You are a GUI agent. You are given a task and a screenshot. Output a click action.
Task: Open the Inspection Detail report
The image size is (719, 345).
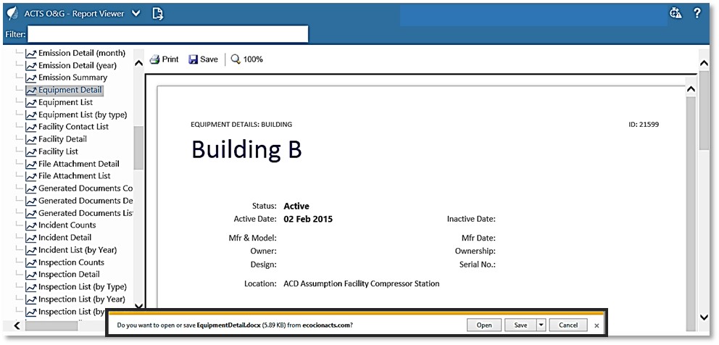(69, 275)
